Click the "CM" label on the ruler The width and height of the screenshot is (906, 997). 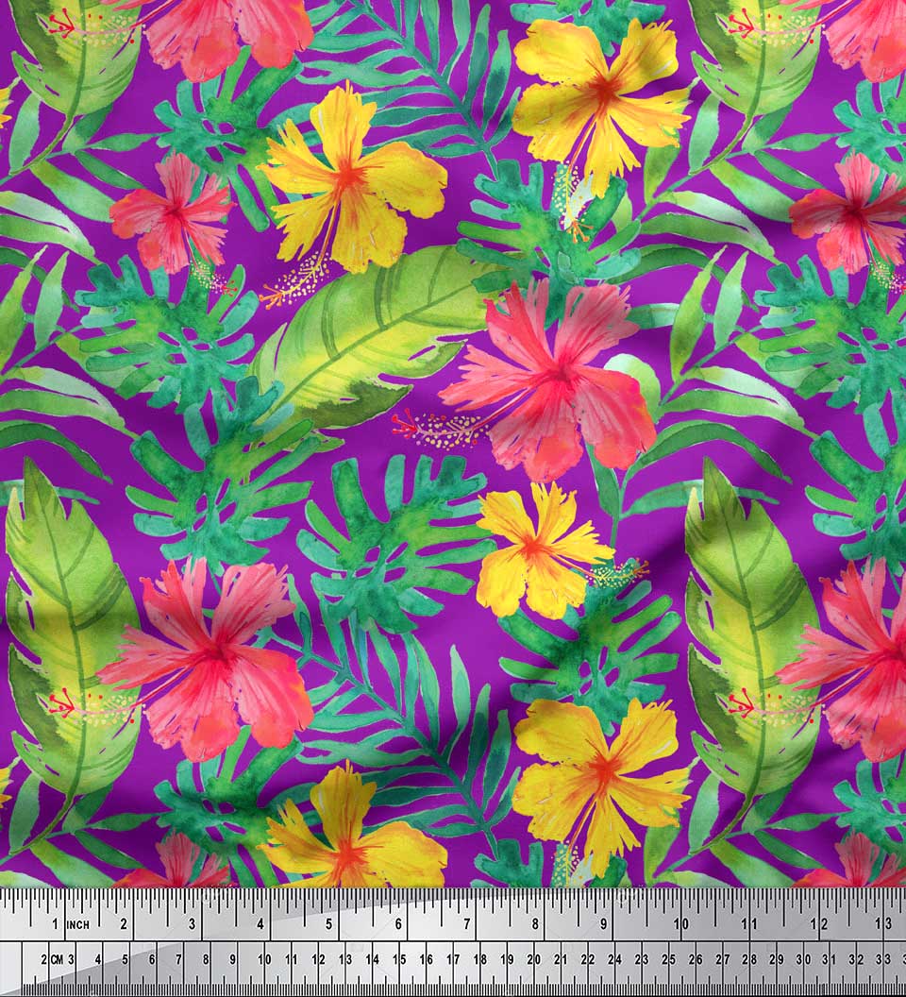coord(58,959)
